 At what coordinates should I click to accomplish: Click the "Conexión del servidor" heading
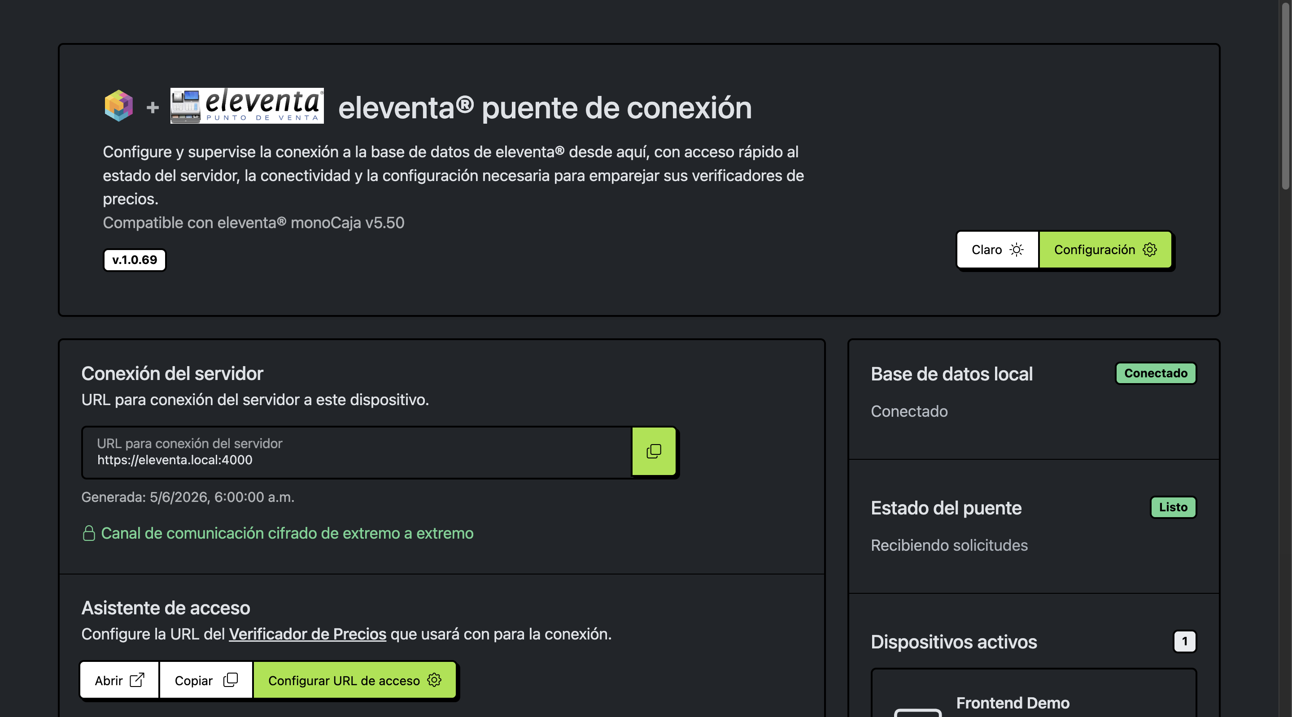coord(172,374)
